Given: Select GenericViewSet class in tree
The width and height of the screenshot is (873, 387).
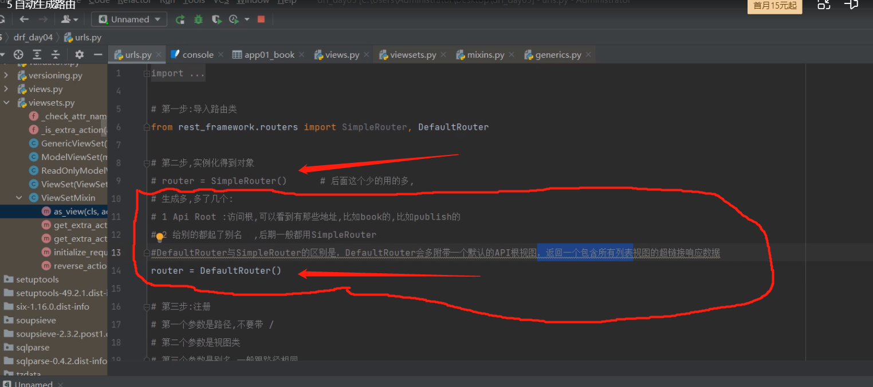Looking at the screenshot, I should pos(68,143).
